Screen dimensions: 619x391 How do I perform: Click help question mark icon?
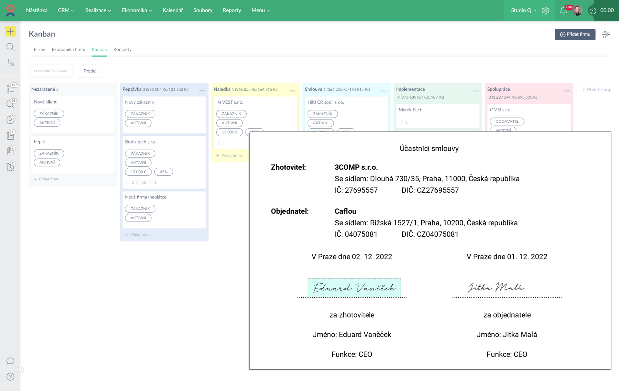pyautogui.click(x=10, y=376)
